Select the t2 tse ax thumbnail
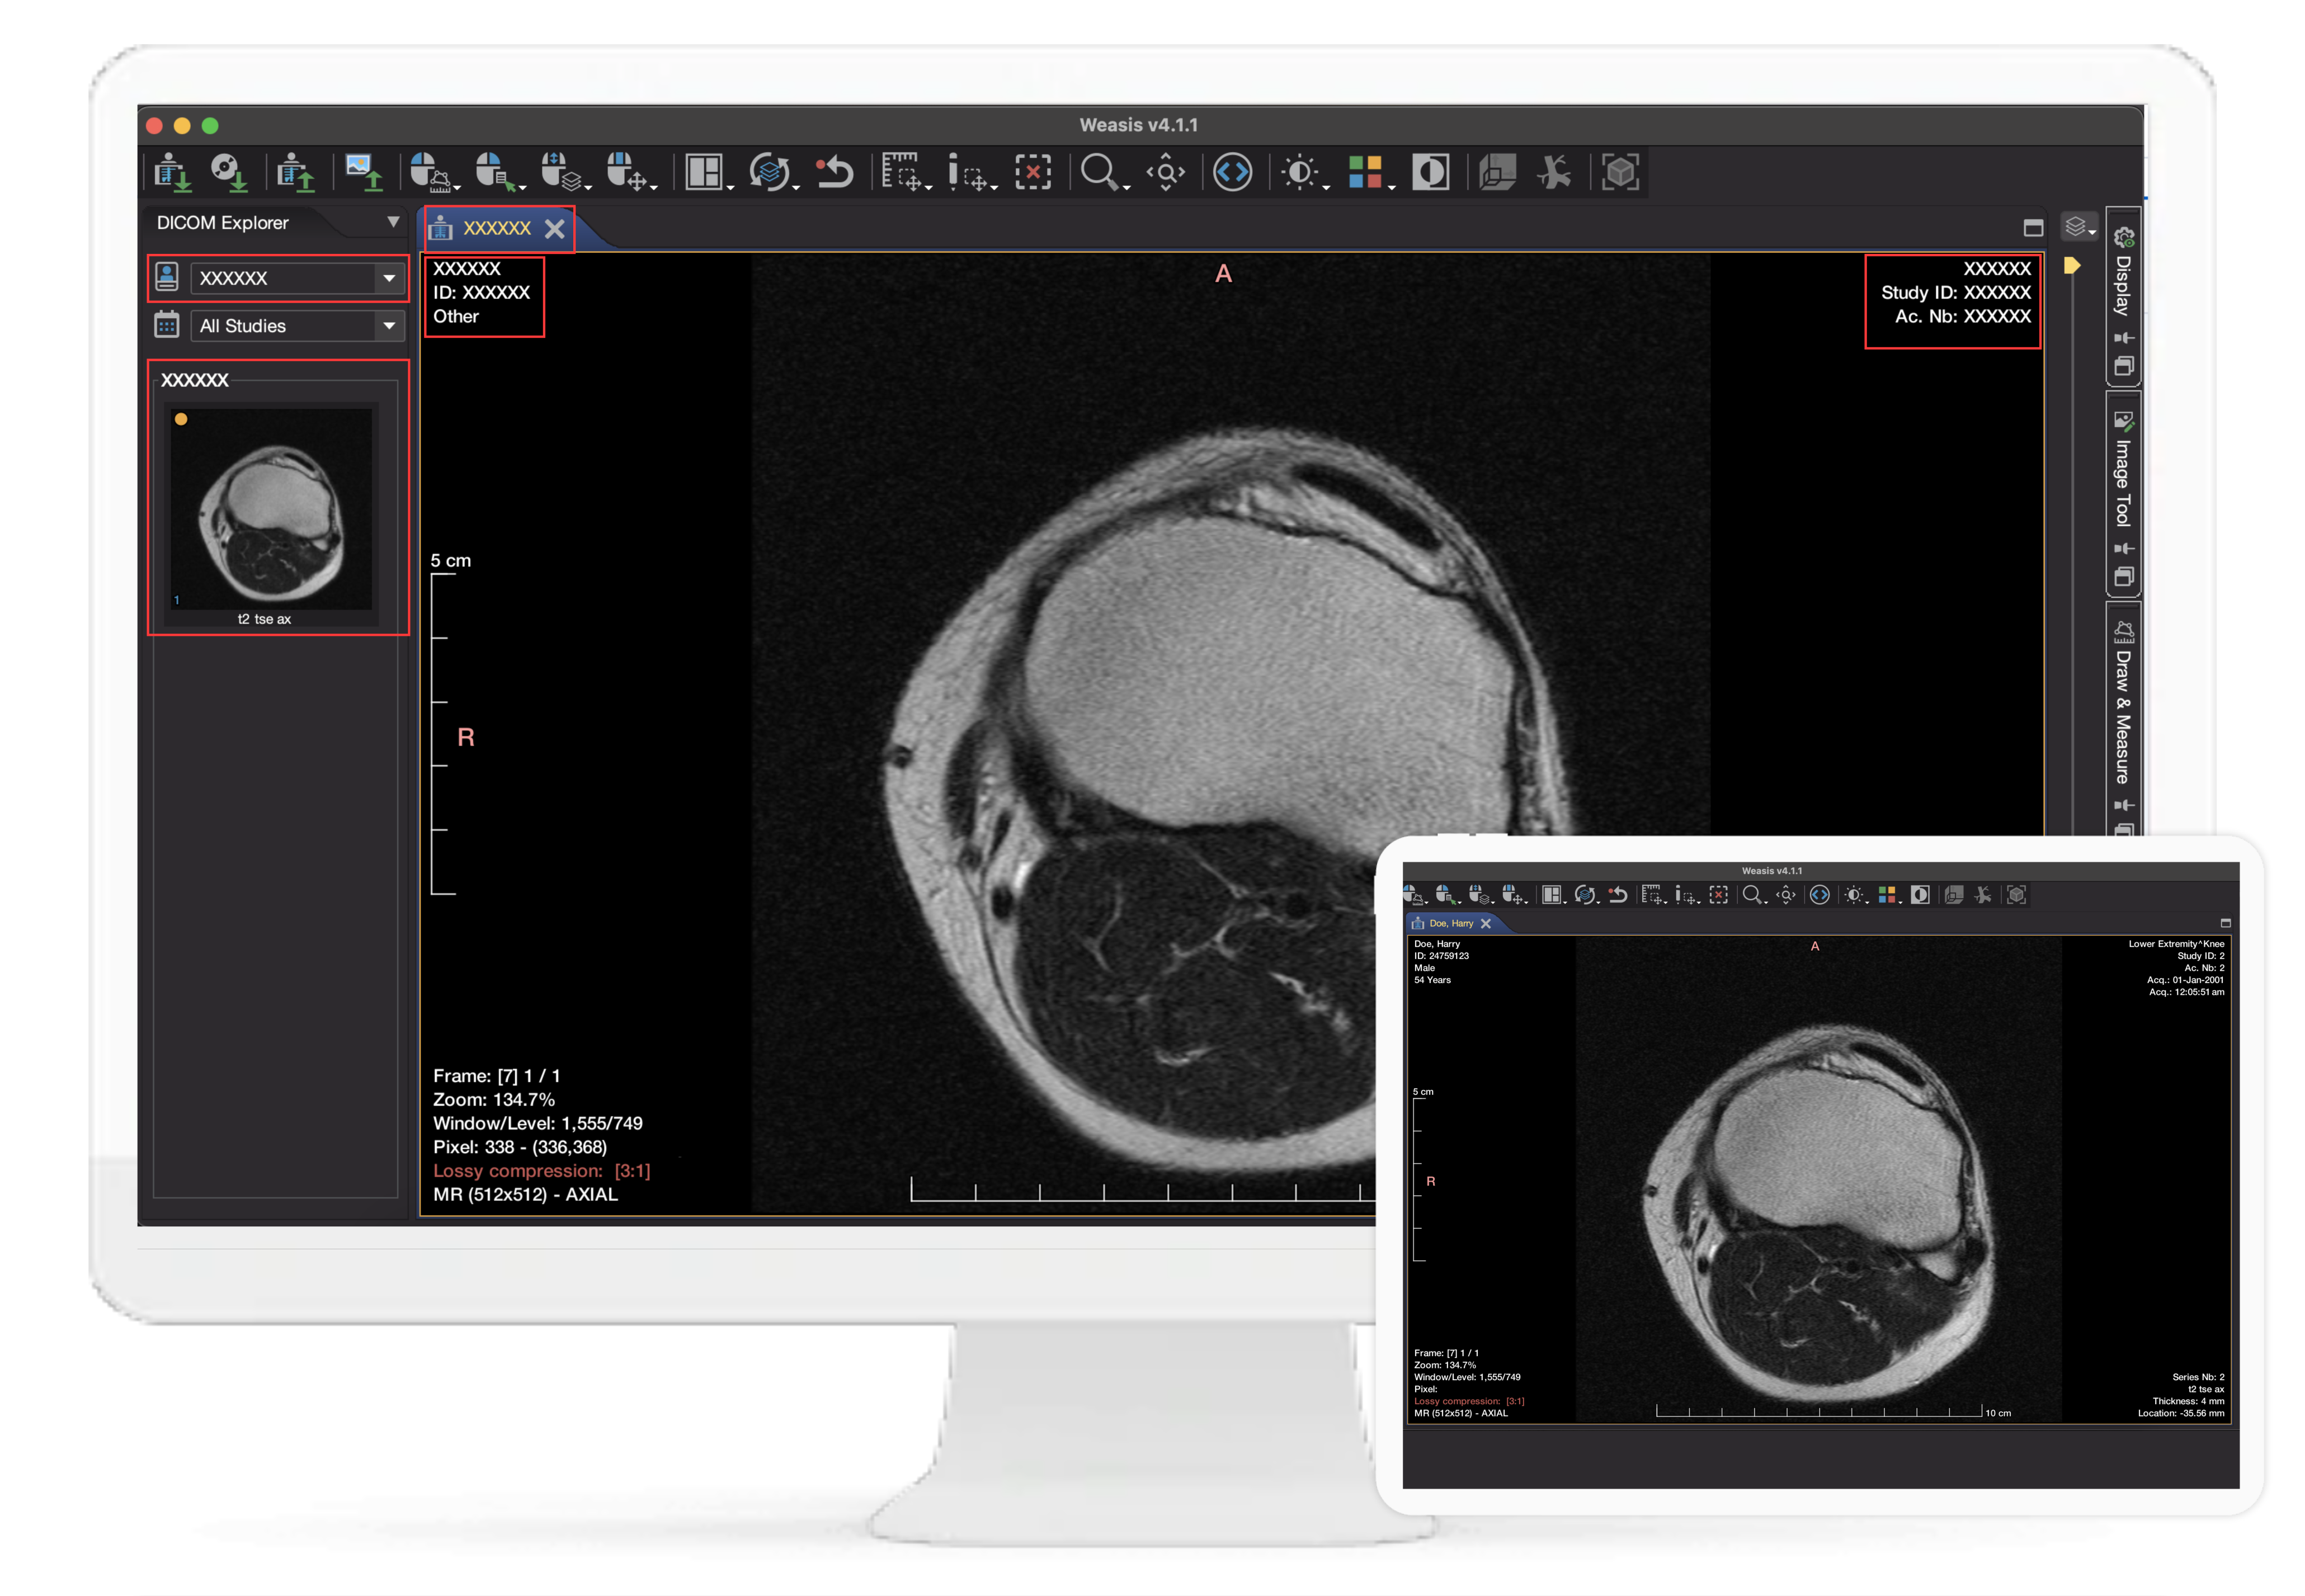Screen dimensions: 2305x1596 click(271, 509)
